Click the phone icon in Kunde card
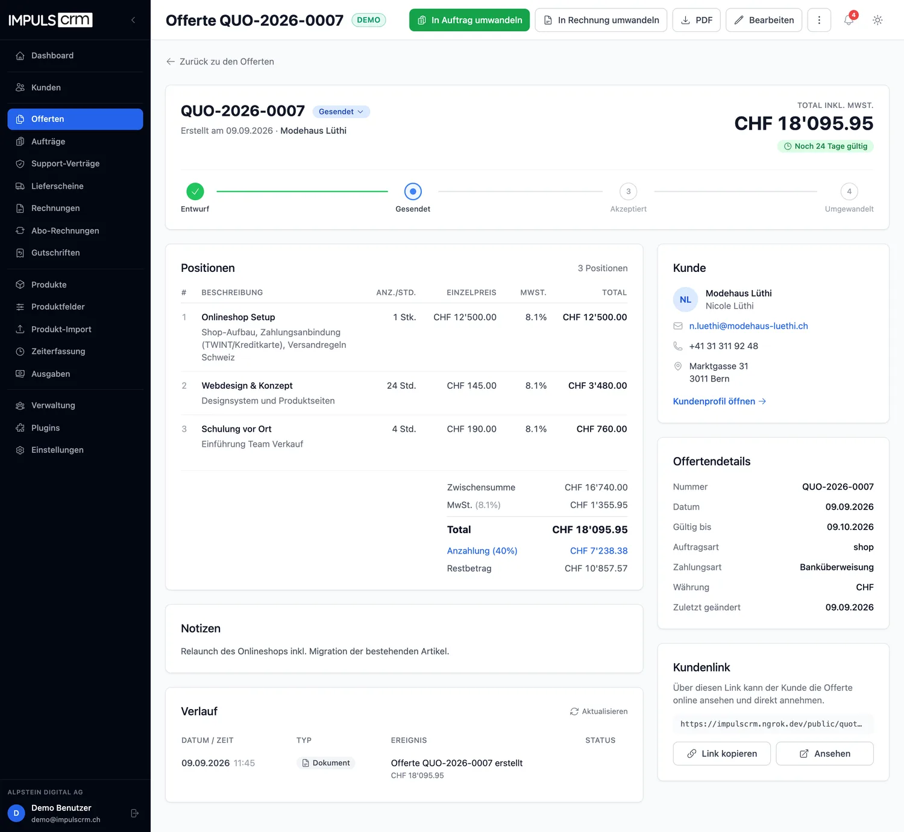The width and height of the screenshot is (904, 832). point(678,346)
